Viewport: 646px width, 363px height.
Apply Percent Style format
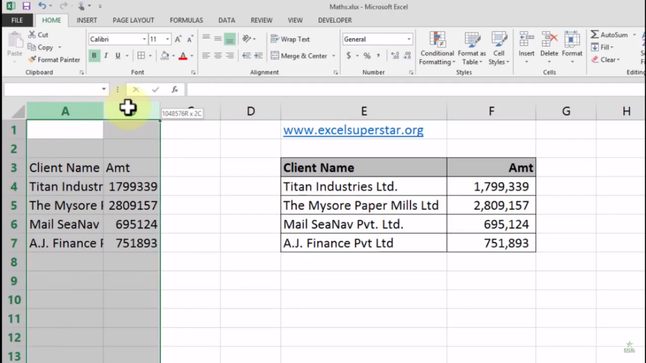click(367, 56)
